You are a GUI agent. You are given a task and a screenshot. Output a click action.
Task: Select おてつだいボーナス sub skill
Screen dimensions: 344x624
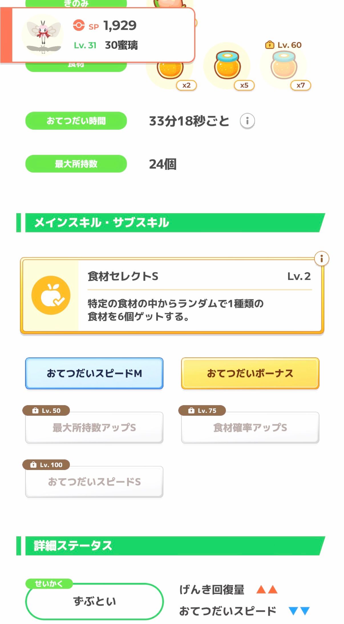point(250,373)
